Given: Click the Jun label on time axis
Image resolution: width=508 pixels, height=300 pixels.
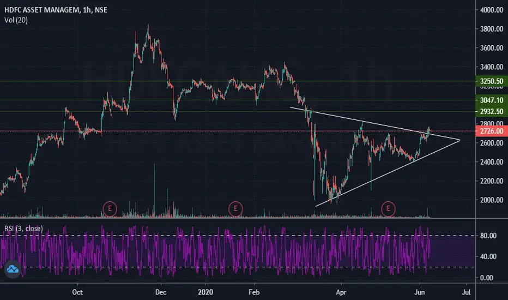Looking at the screenshot, I should click(420, 292).
